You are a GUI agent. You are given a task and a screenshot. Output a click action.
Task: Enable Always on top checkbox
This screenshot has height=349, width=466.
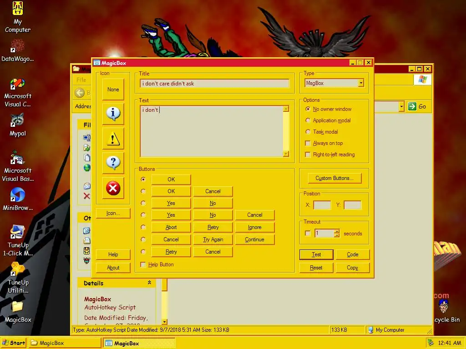click(x=308, y=143)
